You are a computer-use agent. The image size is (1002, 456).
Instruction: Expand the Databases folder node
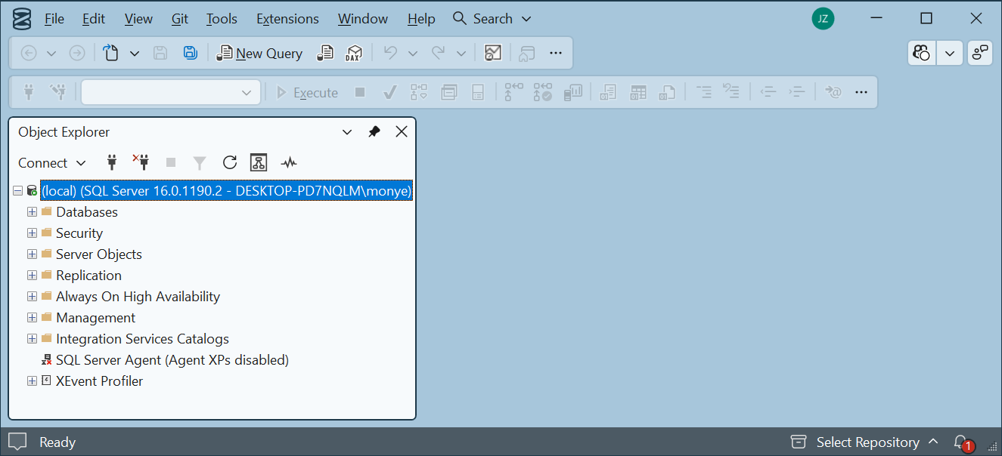(32, 212)
